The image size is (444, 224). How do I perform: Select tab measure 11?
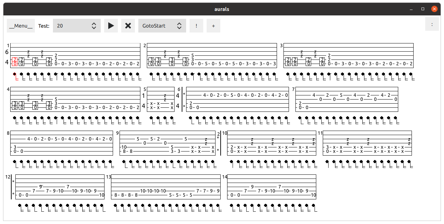pos(367,143)
